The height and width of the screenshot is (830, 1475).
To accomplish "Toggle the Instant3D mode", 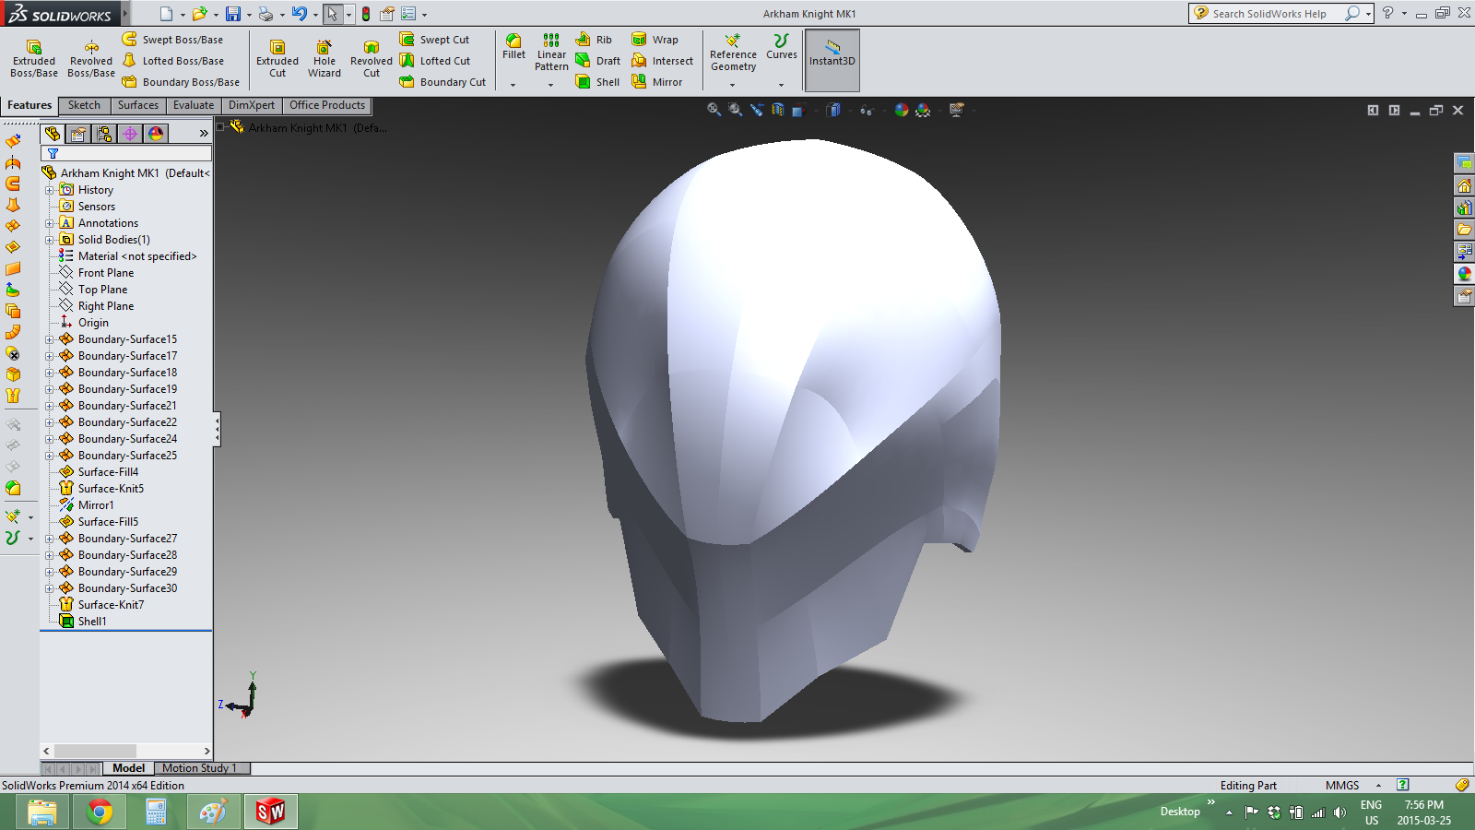I will (832, 60).
